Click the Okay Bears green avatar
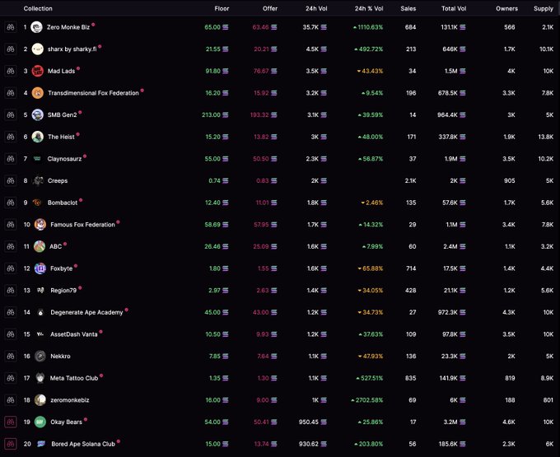 tap(40, 422)
